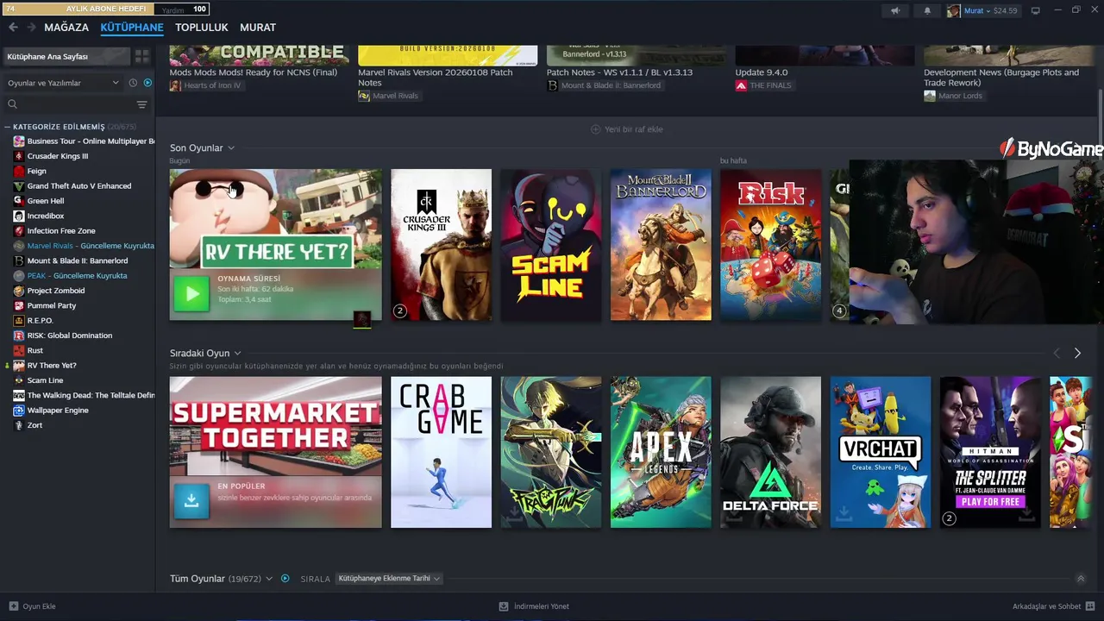Click Kütüphane Ana Sayfası button
The width and height of the screenshot is (1104, 621).
point(66,56)
